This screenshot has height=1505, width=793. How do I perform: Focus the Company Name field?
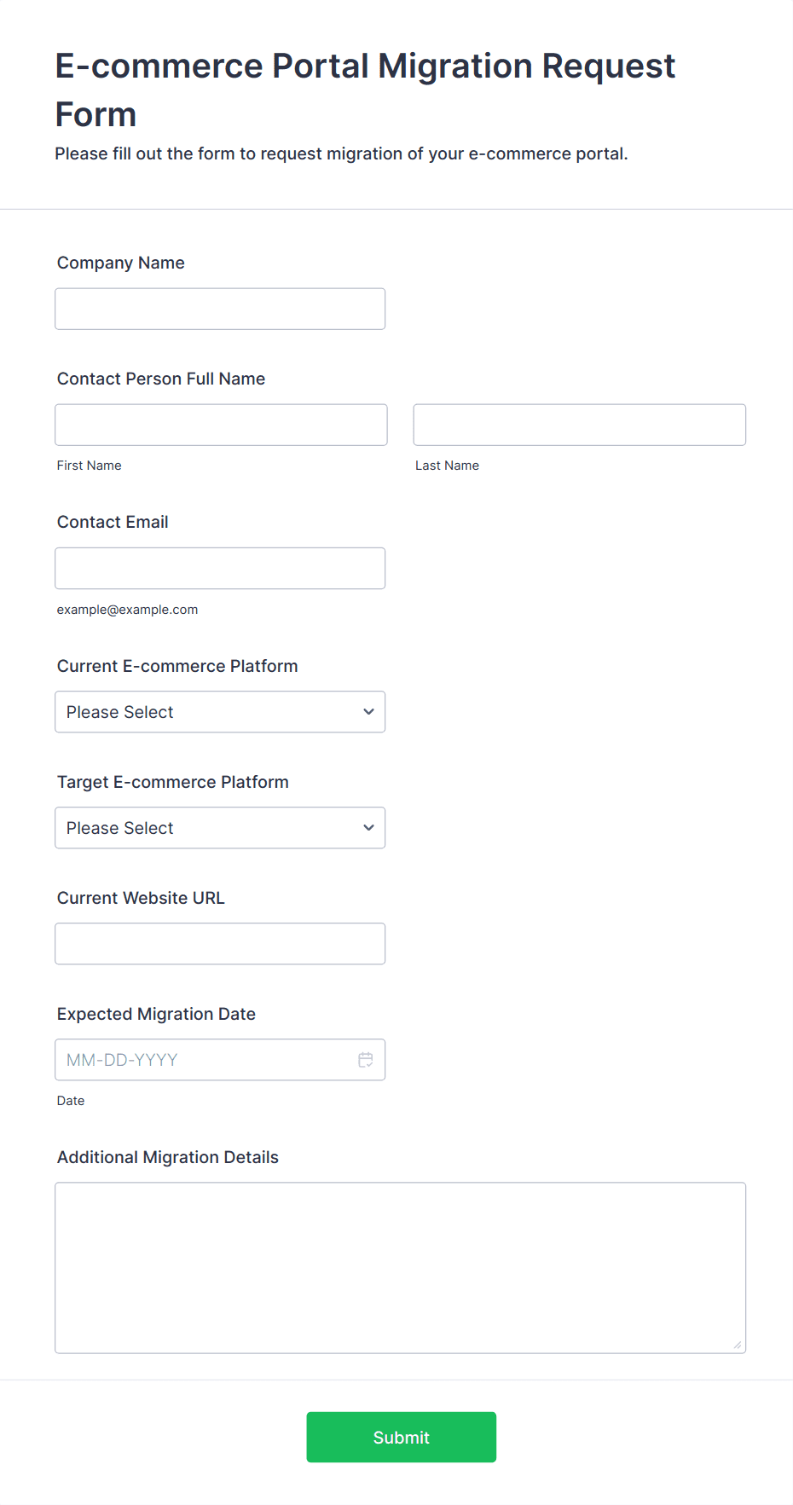[x=220, y=309]
